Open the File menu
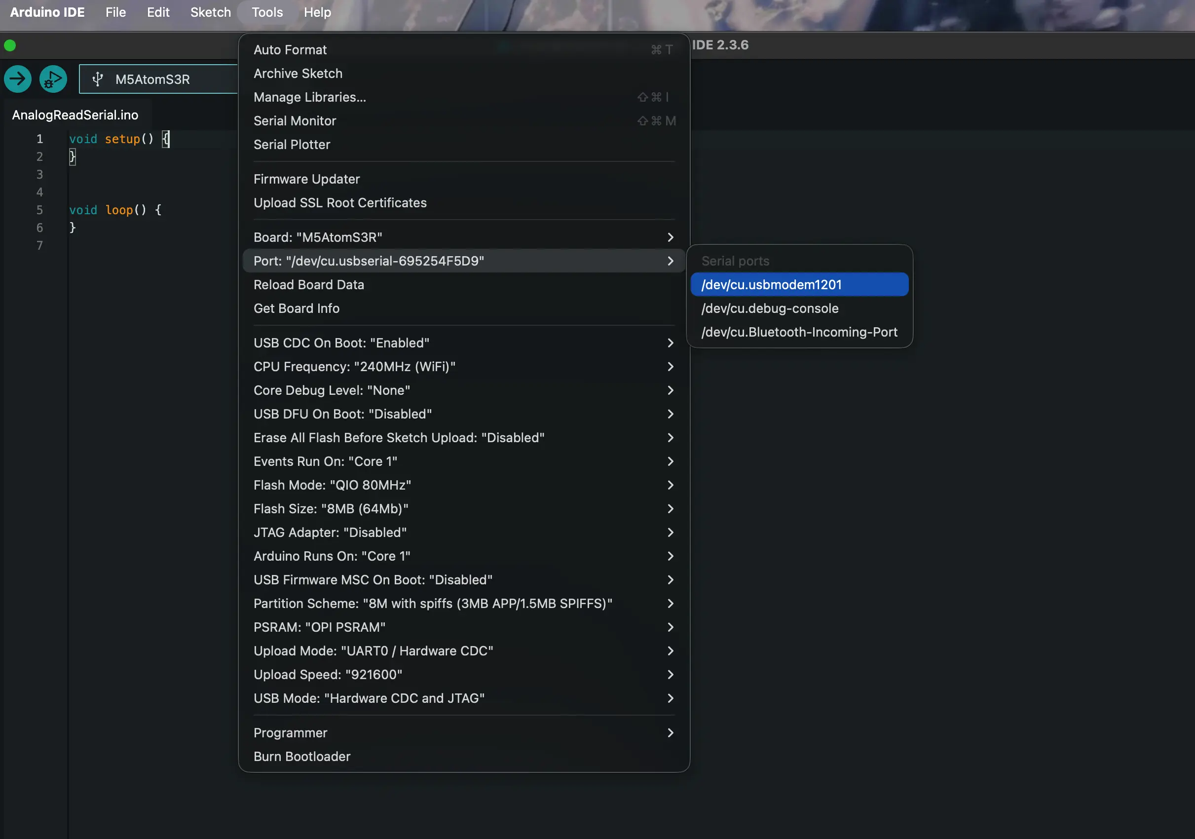This screenshot has height=839, width=1195. 115,12
